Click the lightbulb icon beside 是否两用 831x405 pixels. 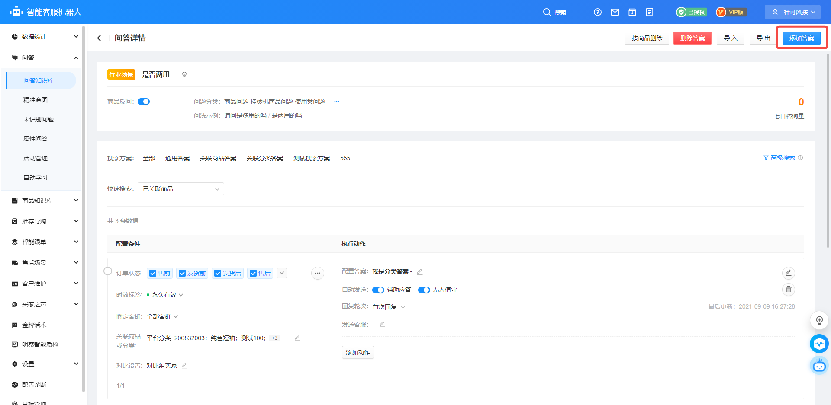pos(184,75)
